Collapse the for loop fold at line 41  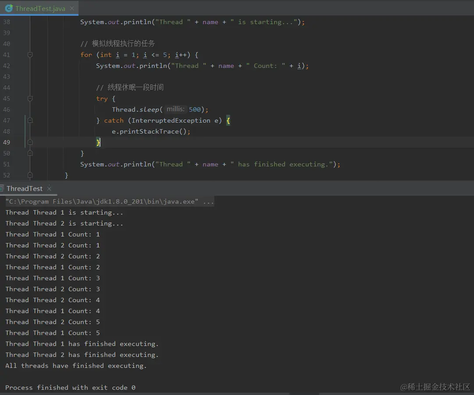pyautogui.click(x=30, y=55)
